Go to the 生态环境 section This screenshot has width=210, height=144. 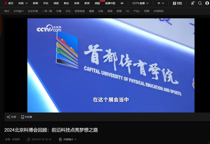point(33,11)
